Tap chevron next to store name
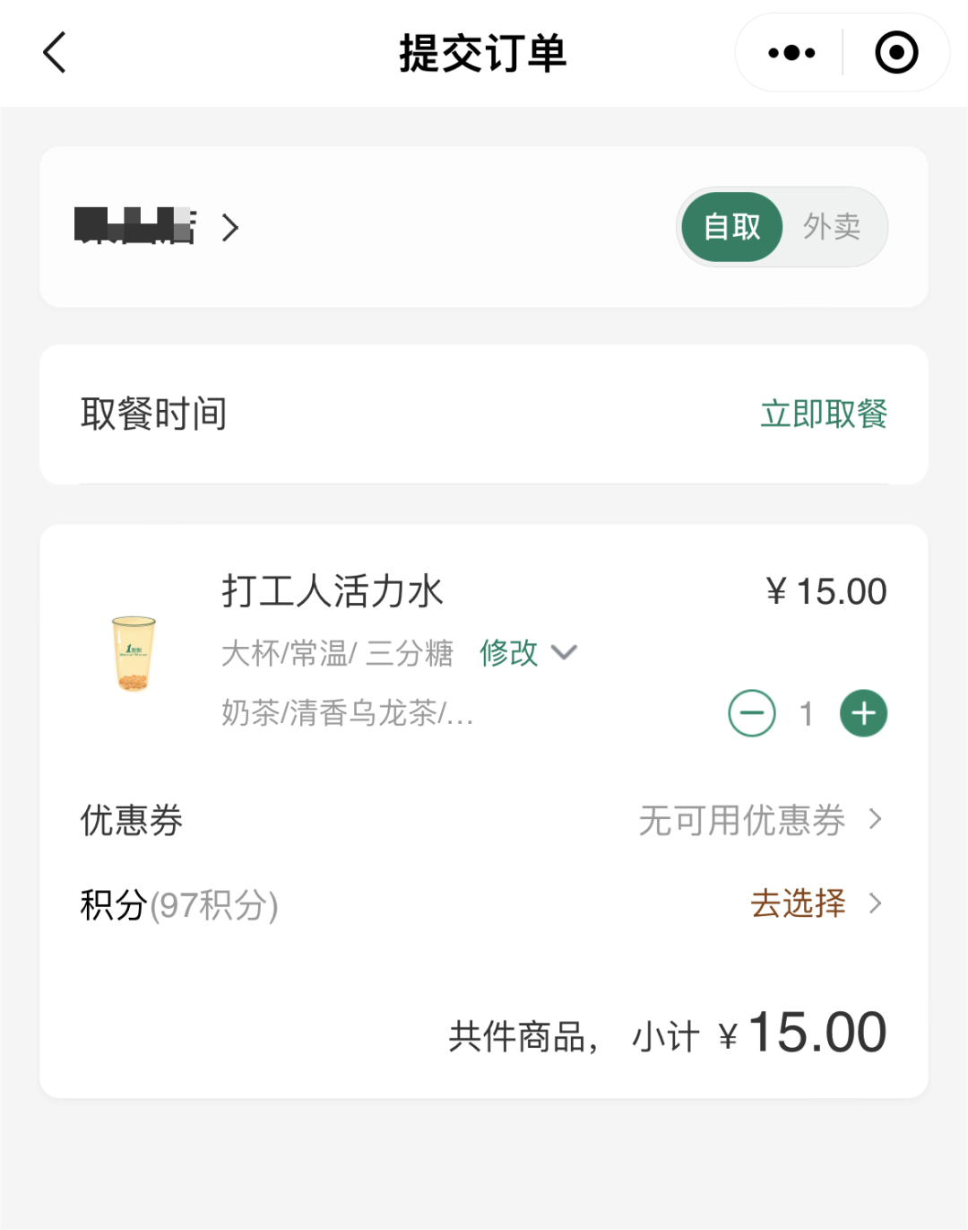 point(230,228)
